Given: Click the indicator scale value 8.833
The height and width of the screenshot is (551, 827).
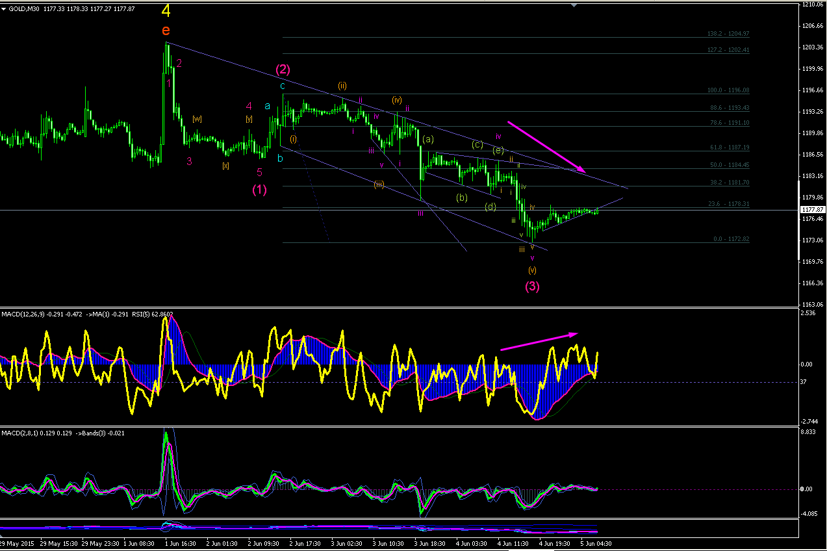Looking at the screenshot, I should pyautogui.click(x=809, y=431).
